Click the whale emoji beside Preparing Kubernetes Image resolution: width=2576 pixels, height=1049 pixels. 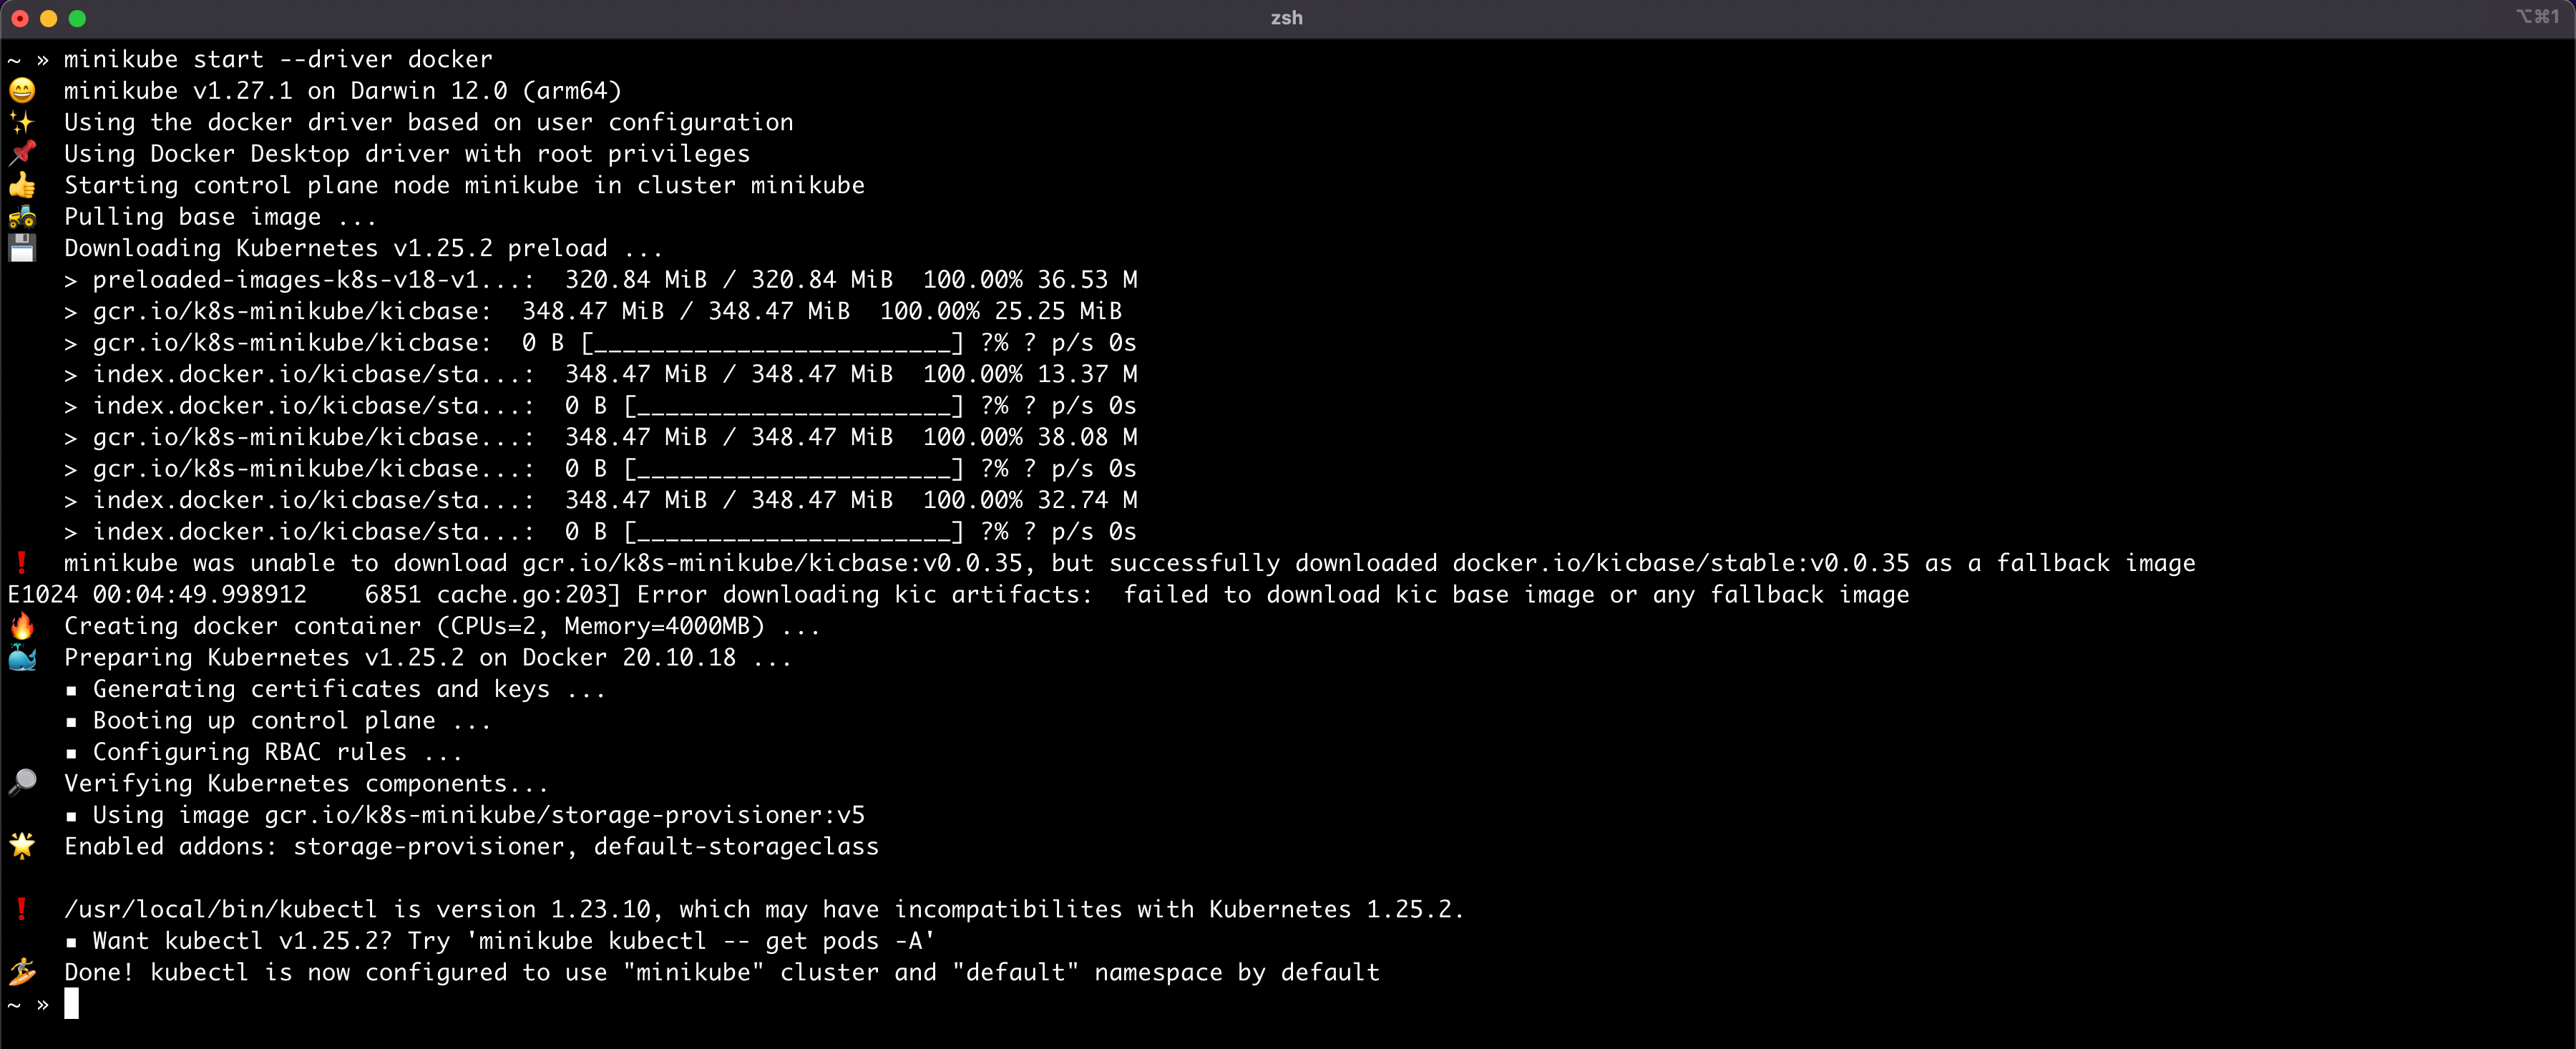coord(22,658)
